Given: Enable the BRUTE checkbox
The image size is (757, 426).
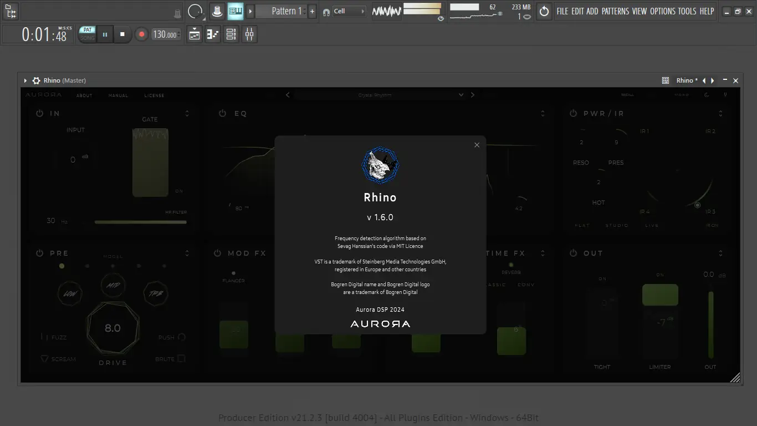Looking at the screenshot, I should [181, 359].
